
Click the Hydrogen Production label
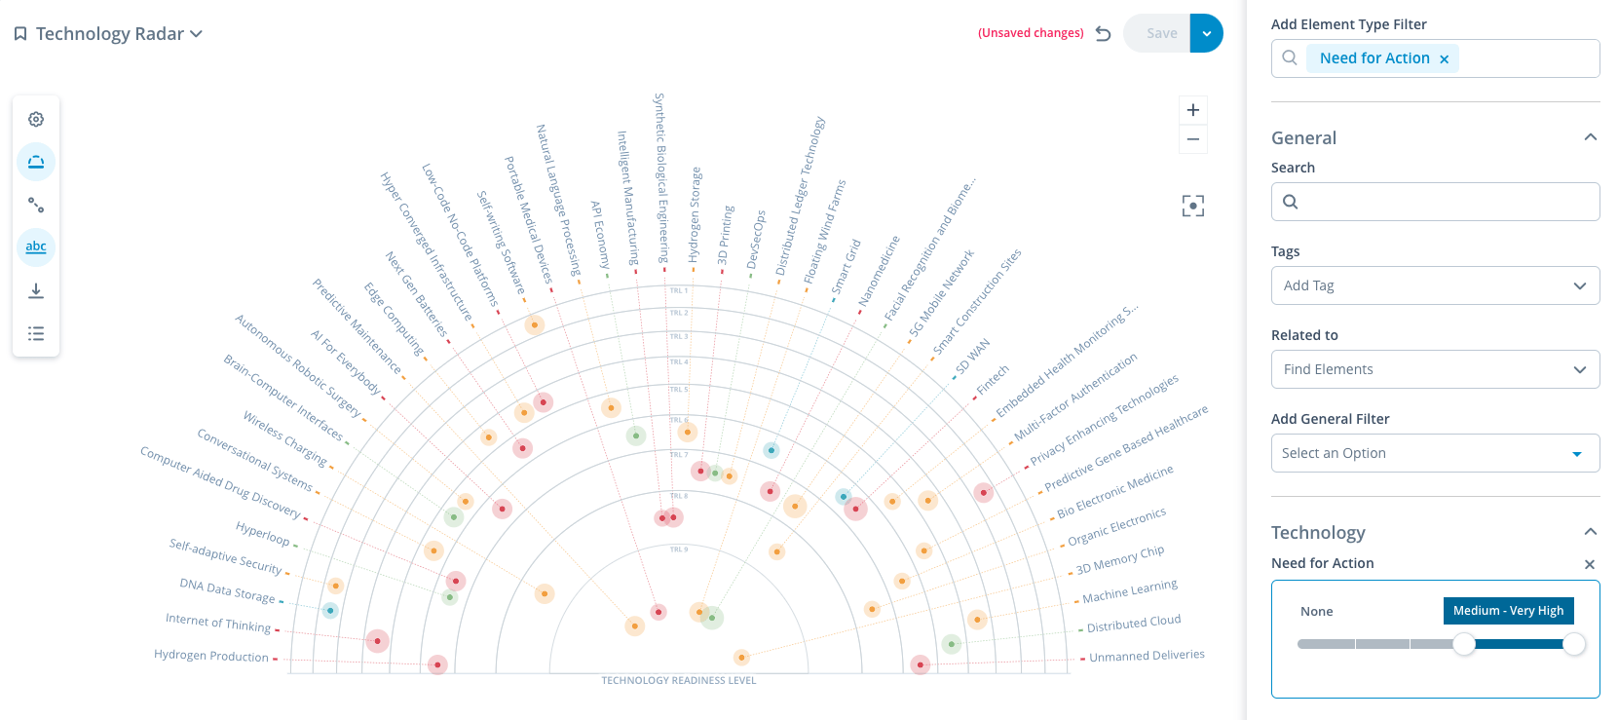tap(210, 656)
